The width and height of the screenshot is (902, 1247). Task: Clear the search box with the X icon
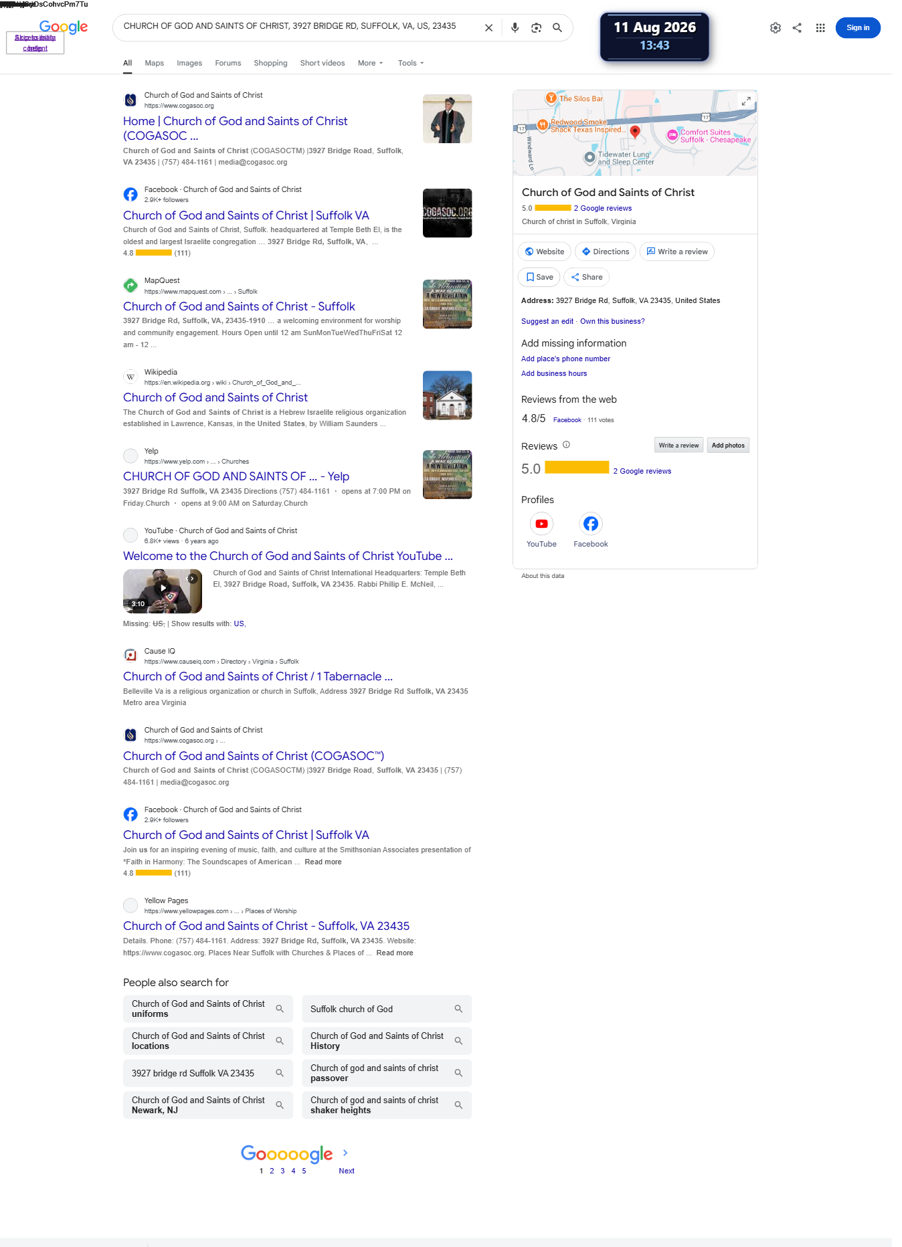point(488,28)
